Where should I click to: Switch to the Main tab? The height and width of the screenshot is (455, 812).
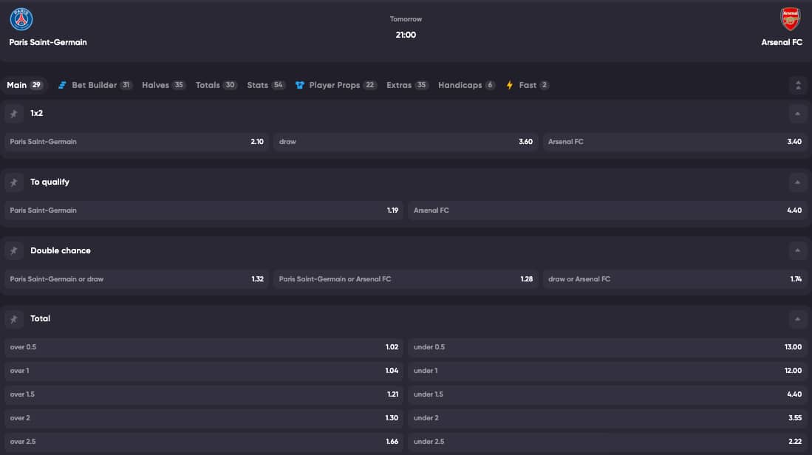coord(24,85)
